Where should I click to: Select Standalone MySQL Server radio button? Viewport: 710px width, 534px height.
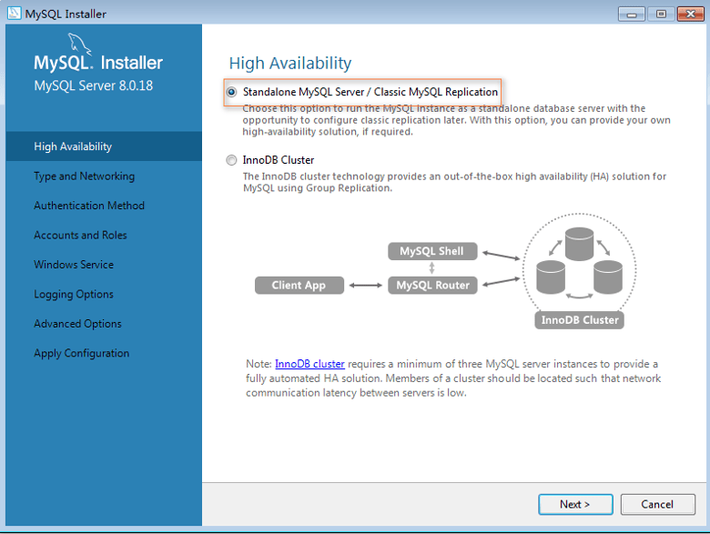tap(231, 92)
